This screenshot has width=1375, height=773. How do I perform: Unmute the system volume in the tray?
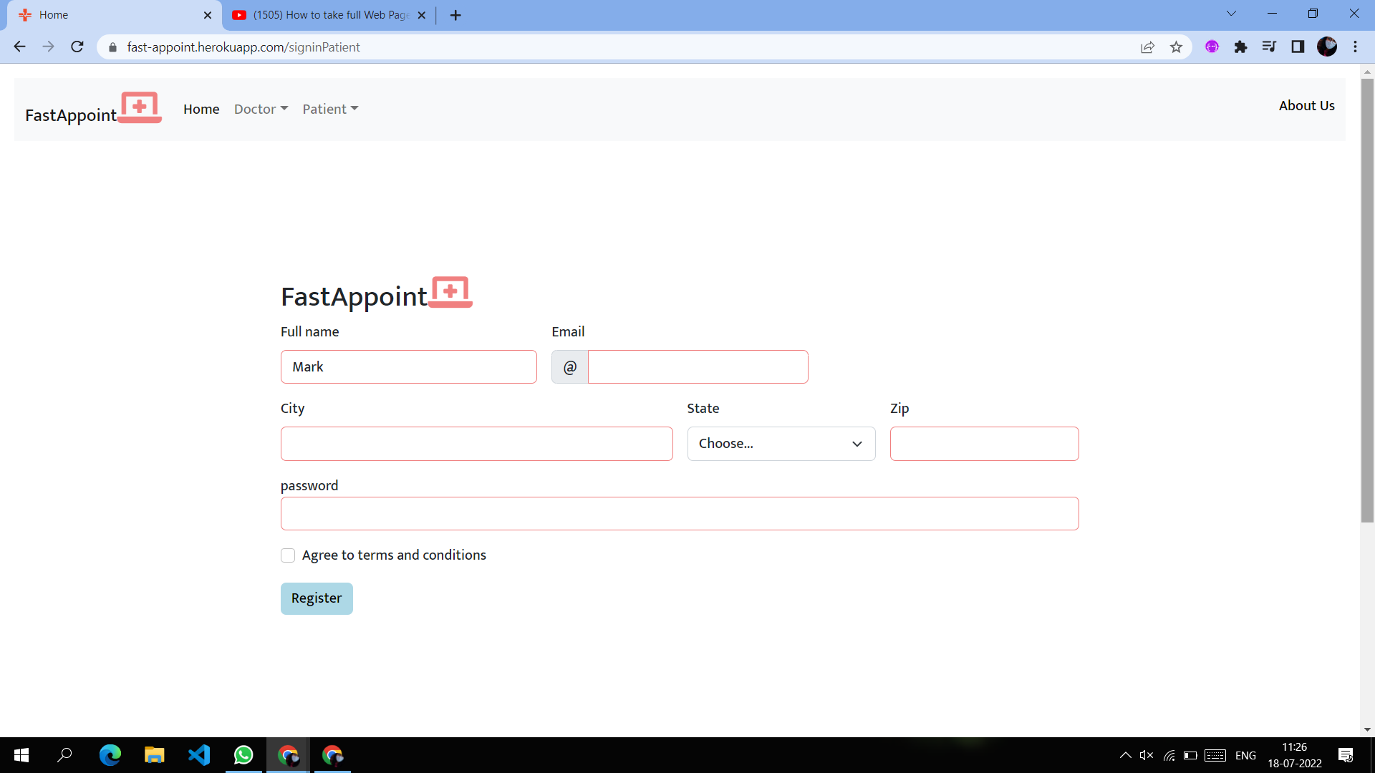pos(1147,755)
